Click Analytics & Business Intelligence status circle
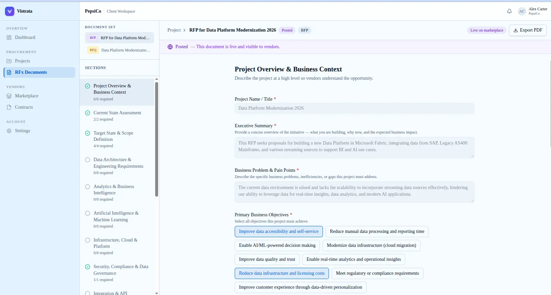 coord(88,187)
